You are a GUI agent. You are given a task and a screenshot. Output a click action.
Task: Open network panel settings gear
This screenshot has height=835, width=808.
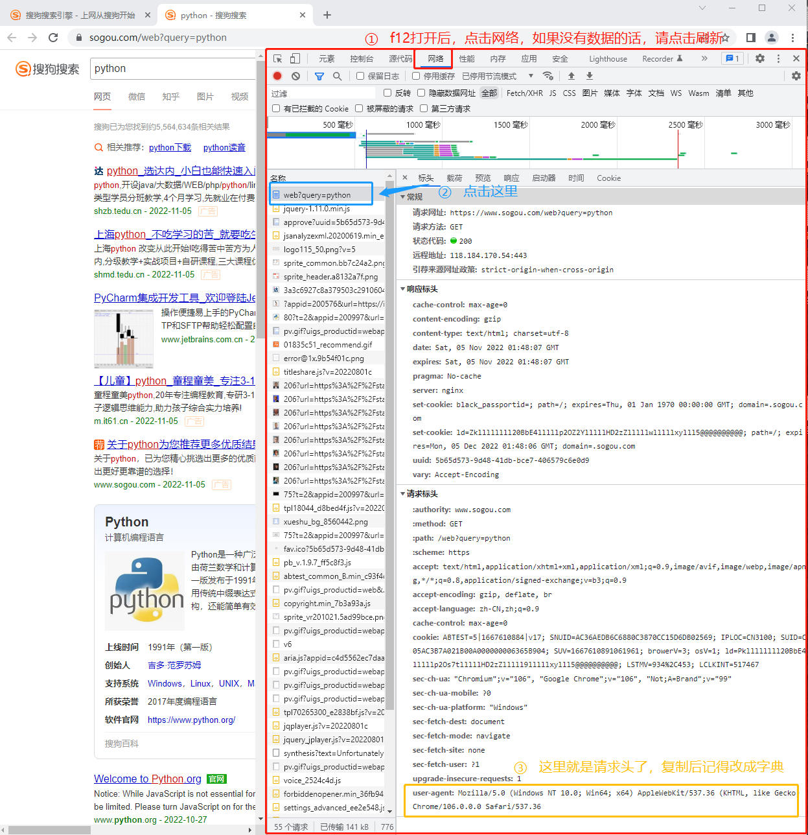pos(796,76)
